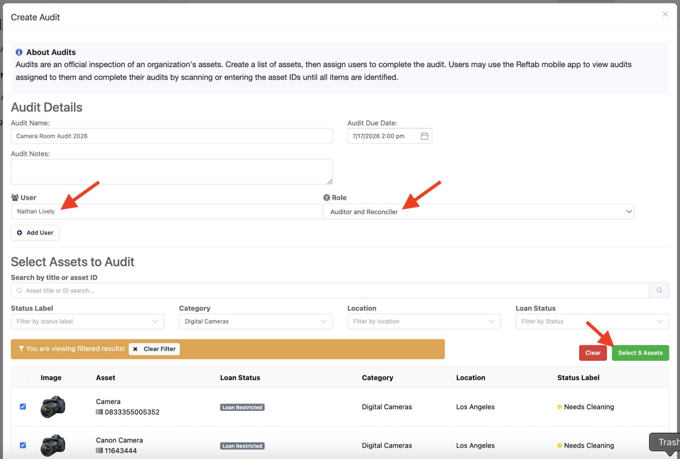This screenshot has height=459, width=680.
Task: Click the Location column header in table
Action: (470, 377)
